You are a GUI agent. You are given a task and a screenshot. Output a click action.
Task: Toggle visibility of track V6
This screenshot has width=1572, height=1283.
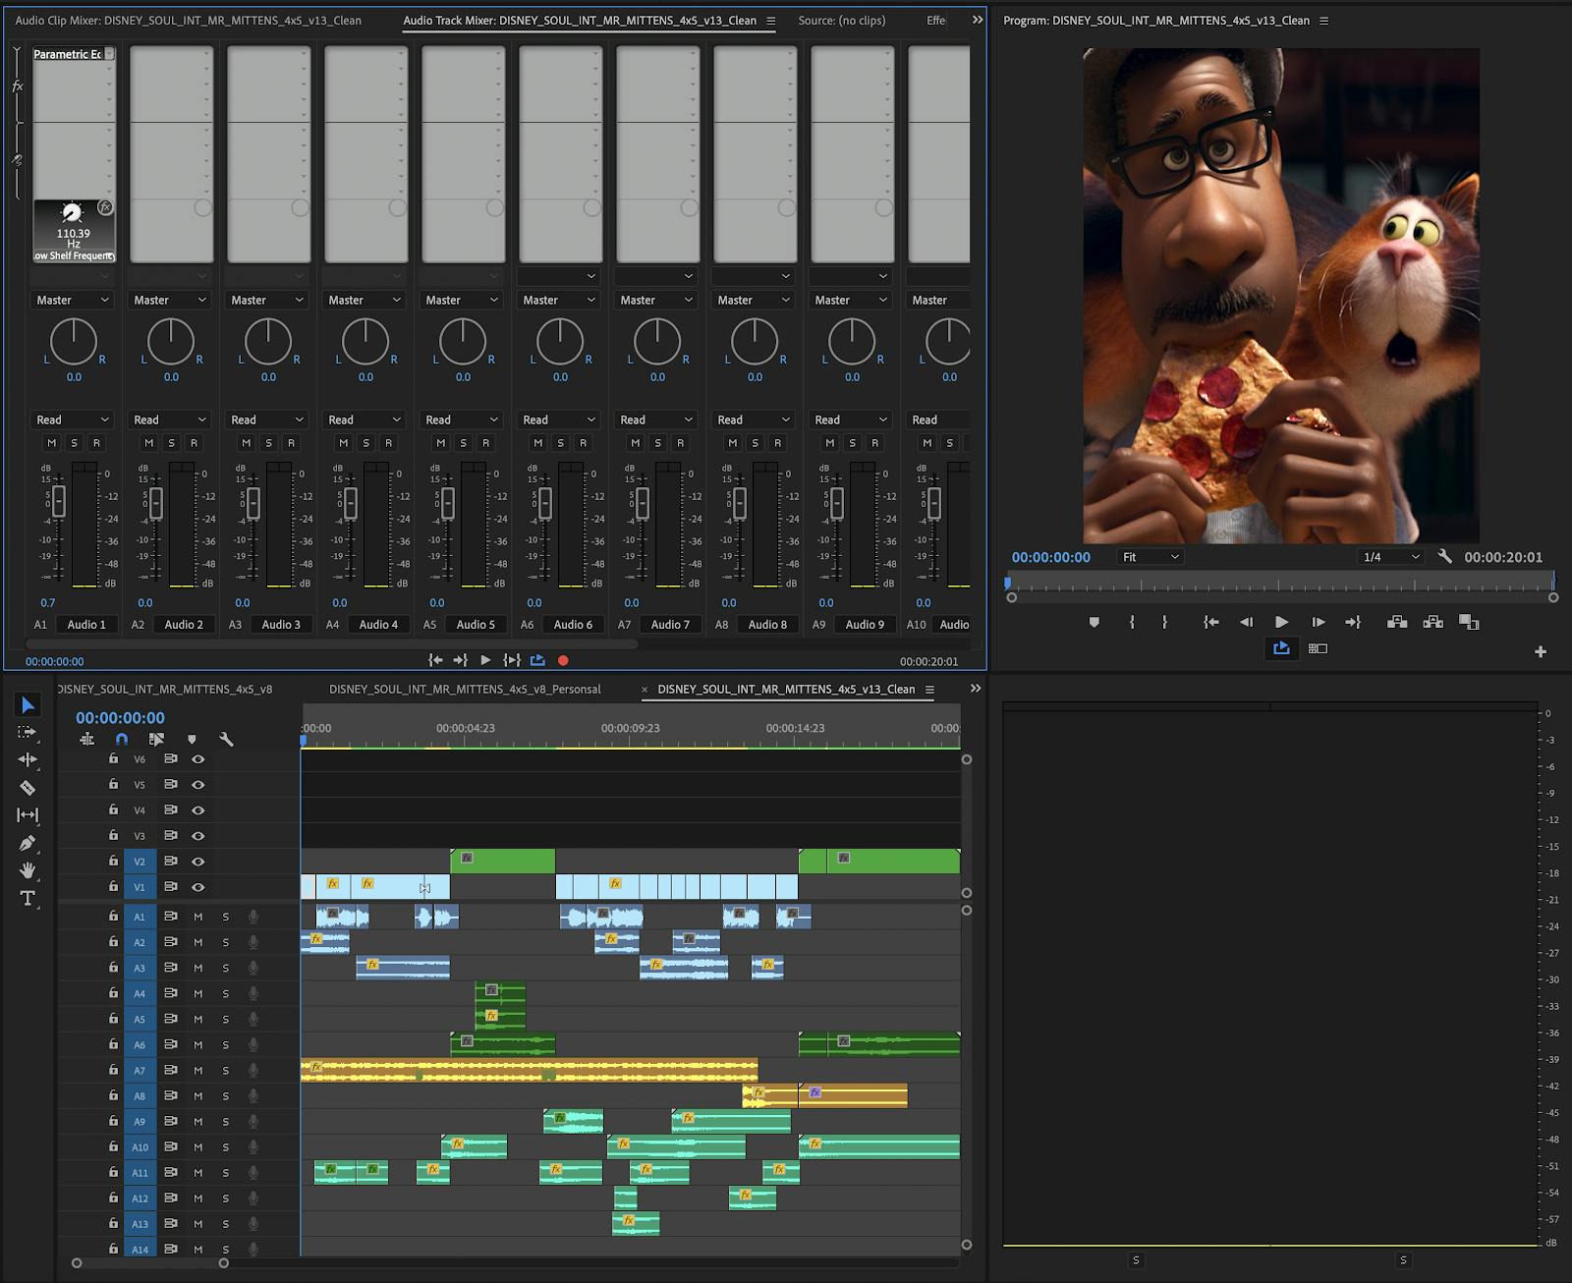[x=198, y=758]
